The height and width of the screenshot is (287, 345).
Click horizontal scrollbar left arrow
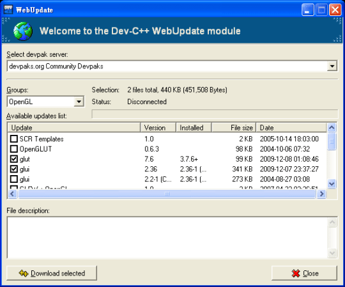coord(12,194)
